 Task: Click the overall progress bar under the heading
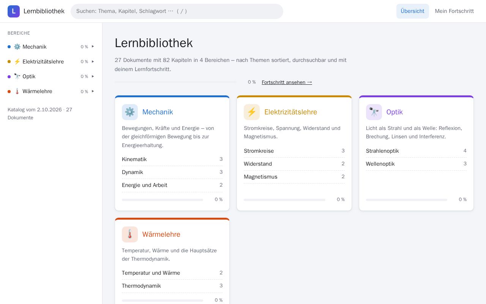coord(175,82)
